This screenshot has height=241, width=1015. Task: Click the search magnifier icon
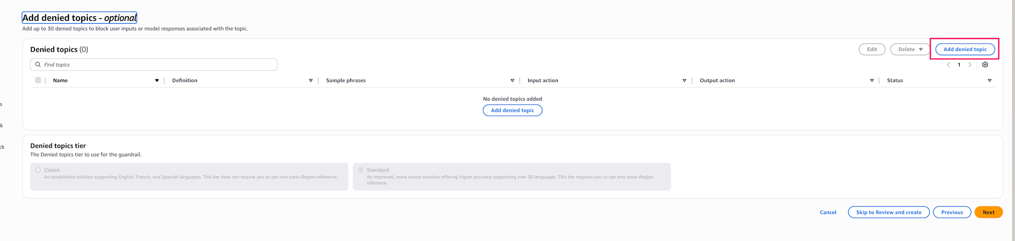pyautogui.click(x=38, y=65)
